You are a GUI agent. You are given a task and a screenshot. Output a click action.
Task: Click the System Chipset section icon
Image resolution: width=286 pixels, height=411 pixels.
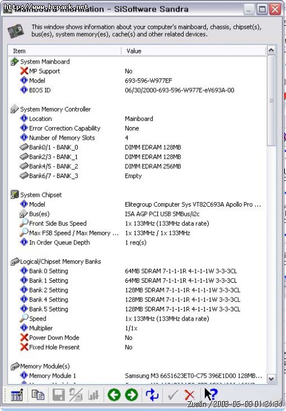pyautogui.click(x=15, y=195)
